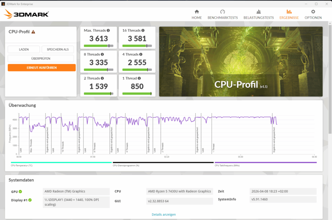Image resolution: width=332 pixels, height=220 pixels.
Task: Click the 4 Threads score 2 555
Action: [x=137, y=63]
